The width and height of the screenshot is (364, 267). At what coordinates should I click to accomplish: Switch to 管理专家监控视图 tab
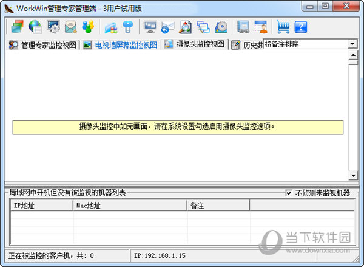pos(42,44)
